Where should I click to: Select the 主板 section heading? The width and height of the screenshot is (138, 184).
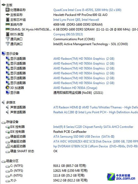click(9, 5)
